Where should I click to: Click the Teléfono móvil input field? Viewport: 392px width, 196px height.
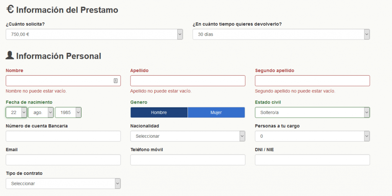coord(188,160)
